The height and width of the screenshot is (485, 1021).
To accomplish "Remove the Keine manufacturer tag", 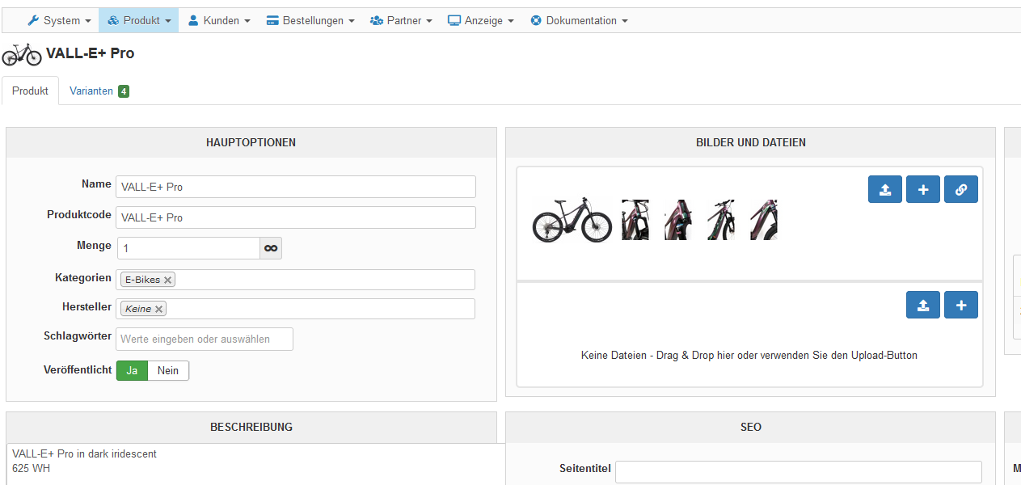I will pos(159,309).
